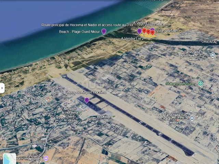This screenshot has height=164, width=219.
Task: Expand the collapsed side panel arrow
Action: [2, 88]
